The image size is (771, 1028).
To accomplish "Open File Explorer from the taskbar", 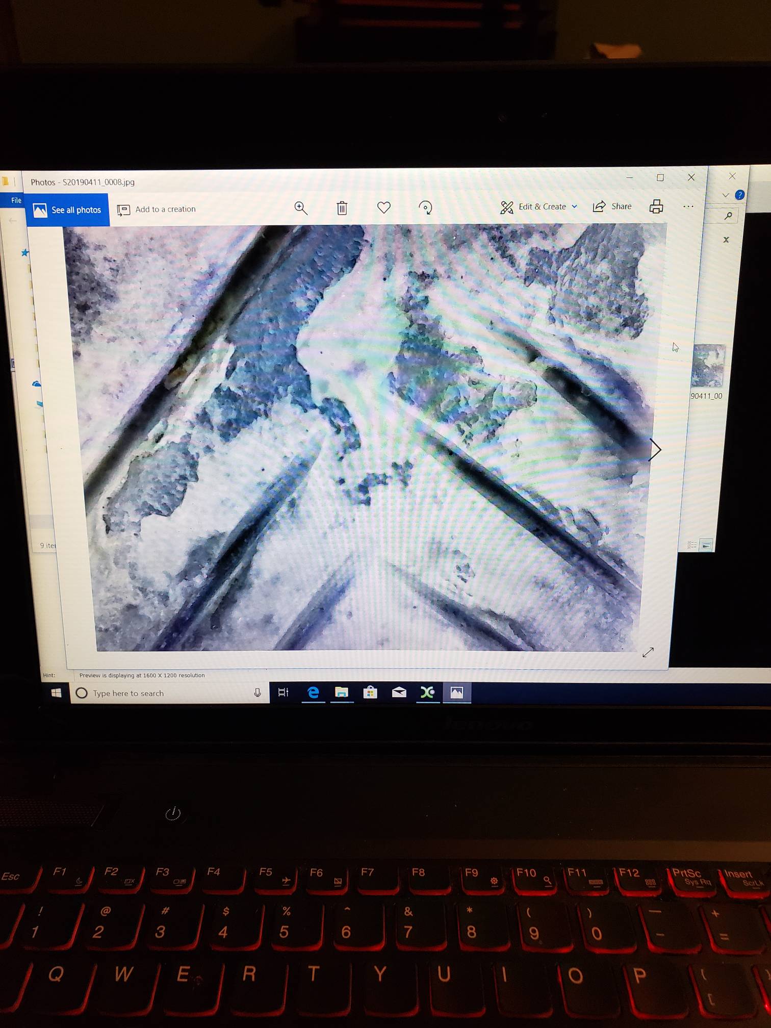I will [x=342, y=692].
